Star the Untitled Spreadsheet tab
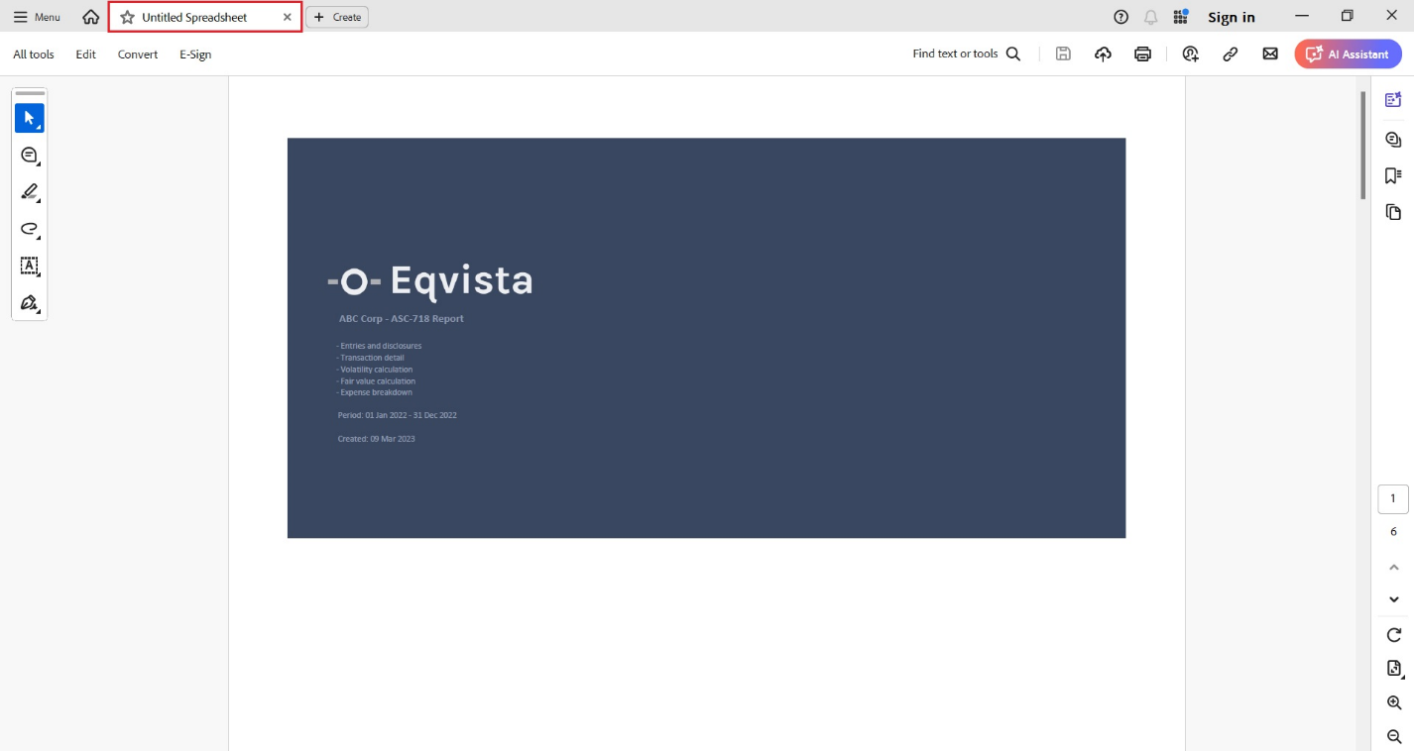This screenshot has width=1414, height=751. tap(127, 17)
